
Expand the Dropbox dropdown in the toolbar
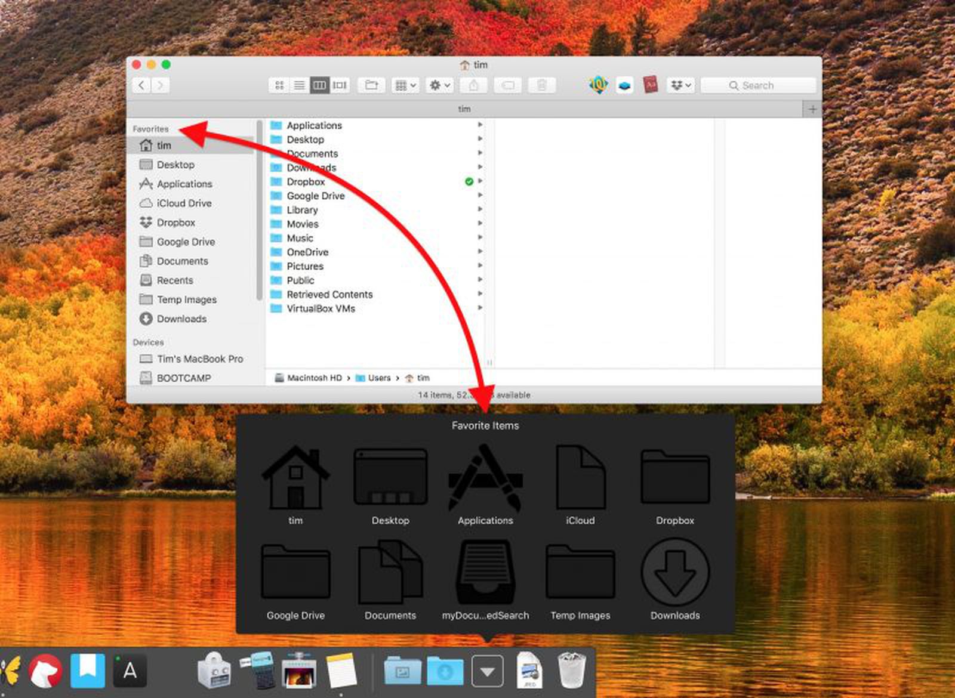point(680,85)
